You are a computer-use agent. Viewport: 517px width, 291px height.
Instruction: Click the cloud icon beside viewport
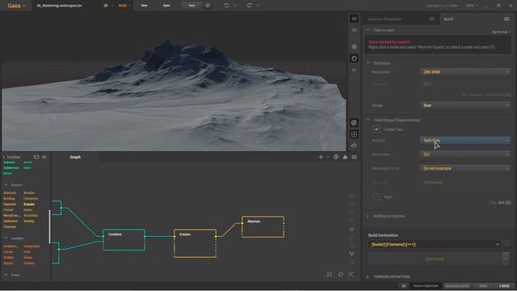pos(354,145)
